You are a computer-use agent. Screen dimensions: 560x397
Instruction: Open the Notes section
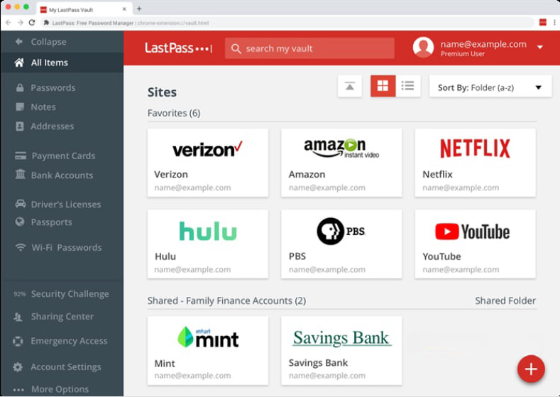pos(43,107)
